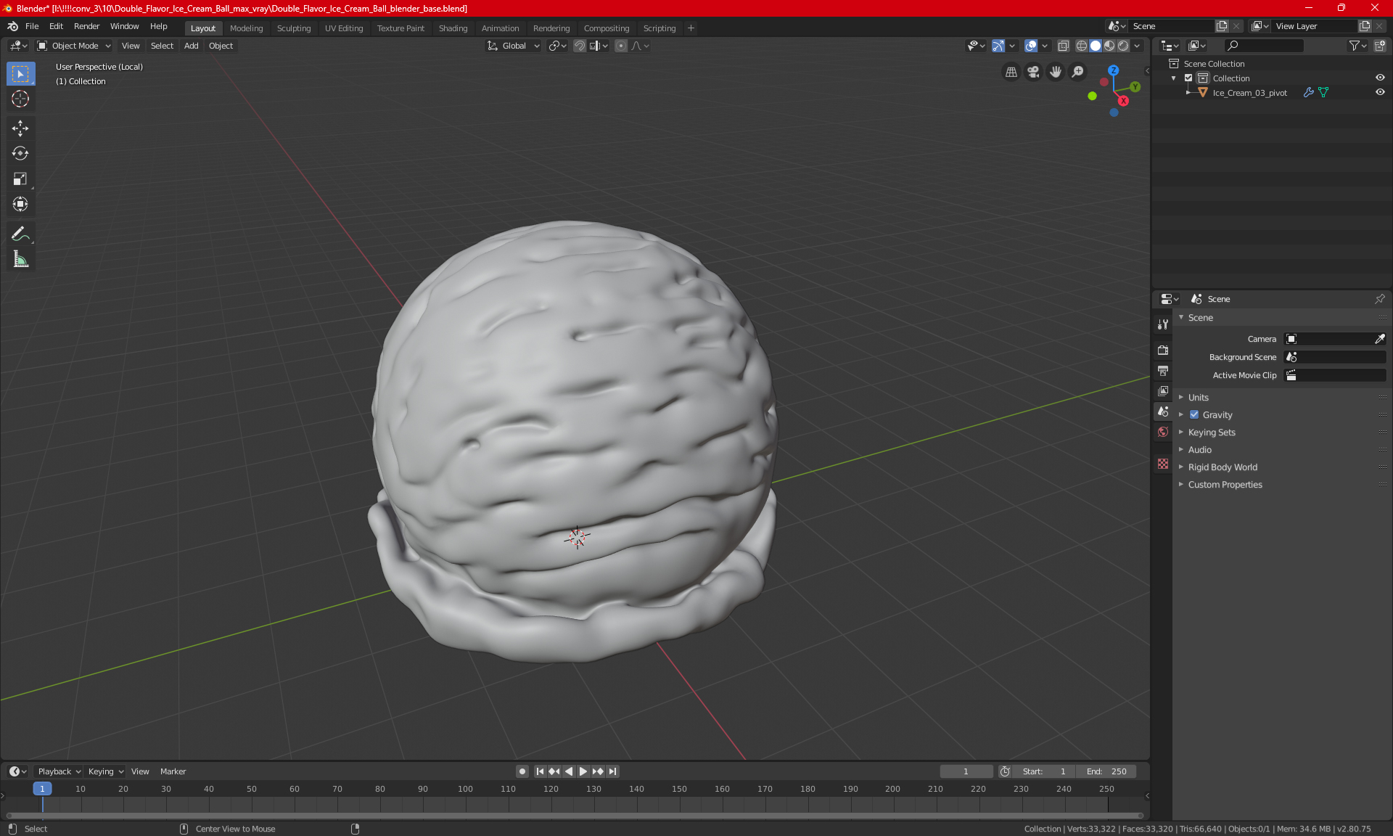Switch to the Shading workspace tab

[453, 28]
